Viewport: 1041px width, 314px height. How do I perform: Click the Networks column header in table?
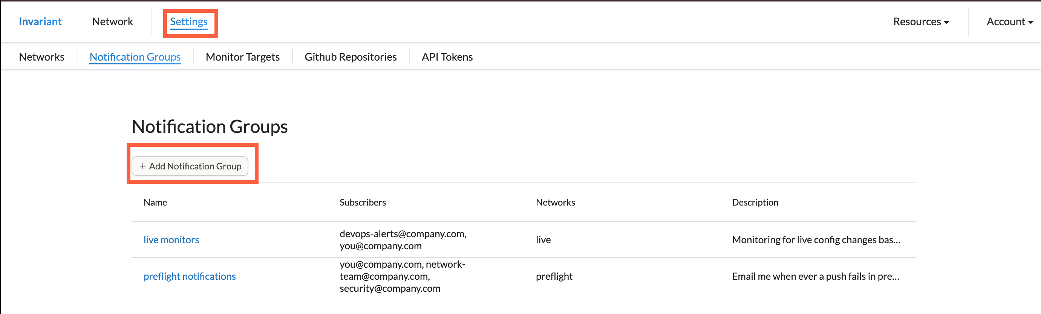(x=555, y=202)
